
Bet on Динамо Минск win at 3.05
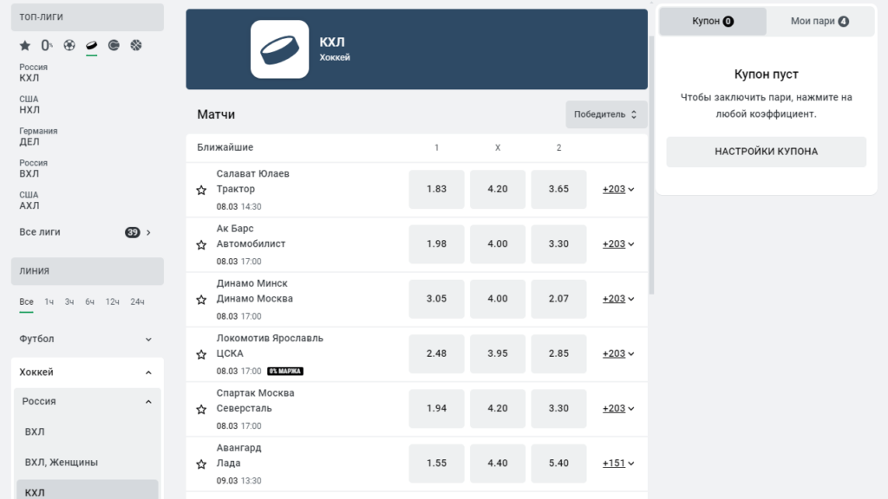(x=437, y=299)
